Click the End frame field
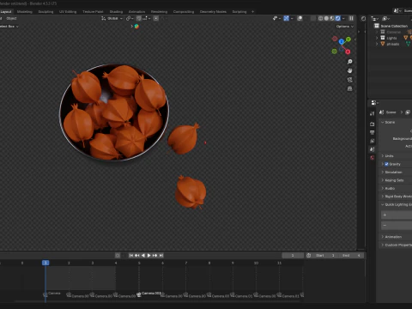Image resolution: width=412 pixels, height=309 pixels. coord(351,255)
